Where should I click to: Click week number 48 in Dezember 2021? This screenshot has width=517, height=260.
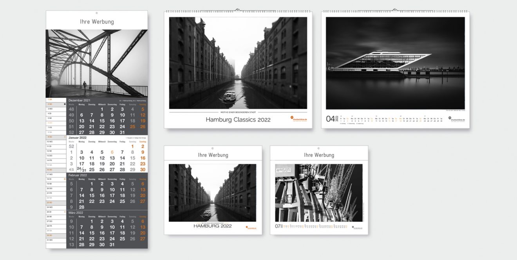[x=71, y=109]
